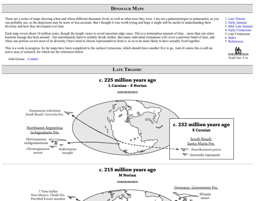The image size is (268, 201).
Task: Open the Late Triassic contents link
Action: [x=237, y=19]
